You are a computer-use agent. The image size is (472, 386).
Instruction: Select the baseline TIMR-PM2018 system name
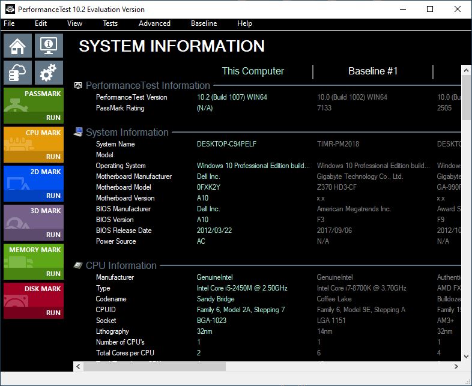click(x=338, y=144)
